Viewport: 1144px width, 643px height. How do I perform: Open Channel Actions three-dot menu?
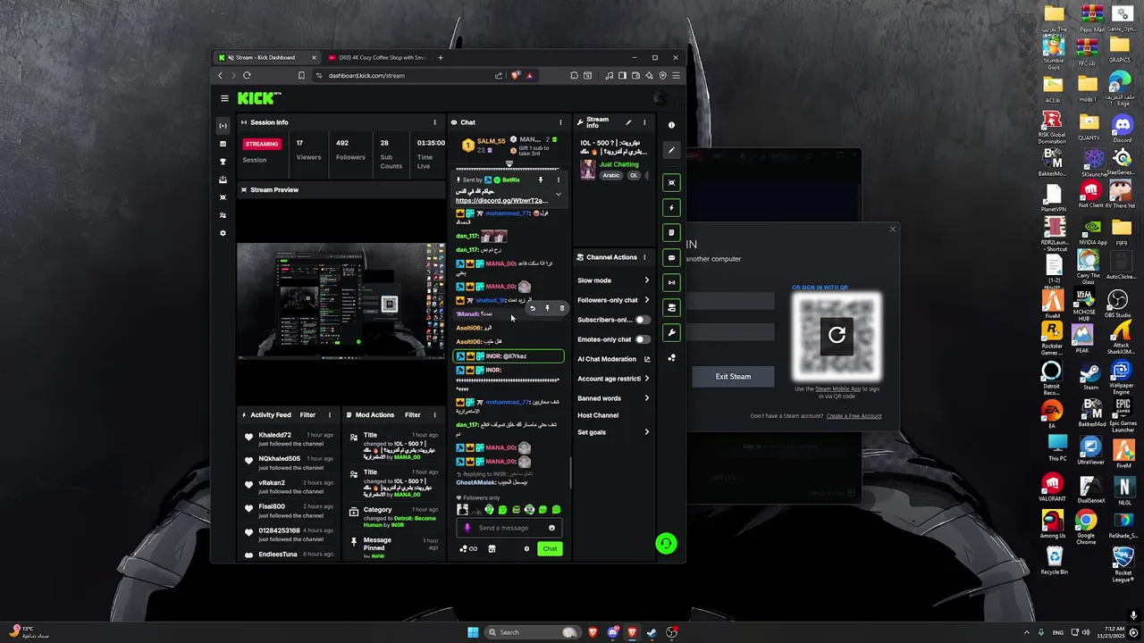(x=643, y=257)
